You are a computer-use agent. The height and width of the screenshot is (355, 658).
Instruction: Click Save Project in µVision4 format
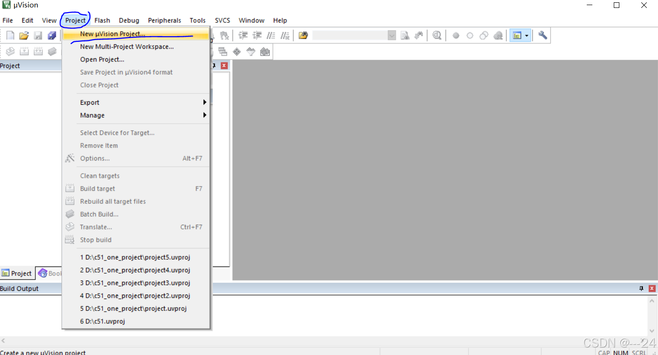coord(136,72)
